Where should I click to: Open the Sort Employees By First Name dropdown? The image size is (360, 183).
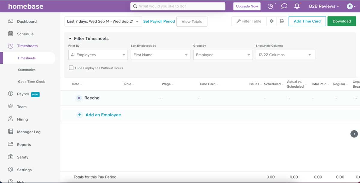[x=160, y=55]
